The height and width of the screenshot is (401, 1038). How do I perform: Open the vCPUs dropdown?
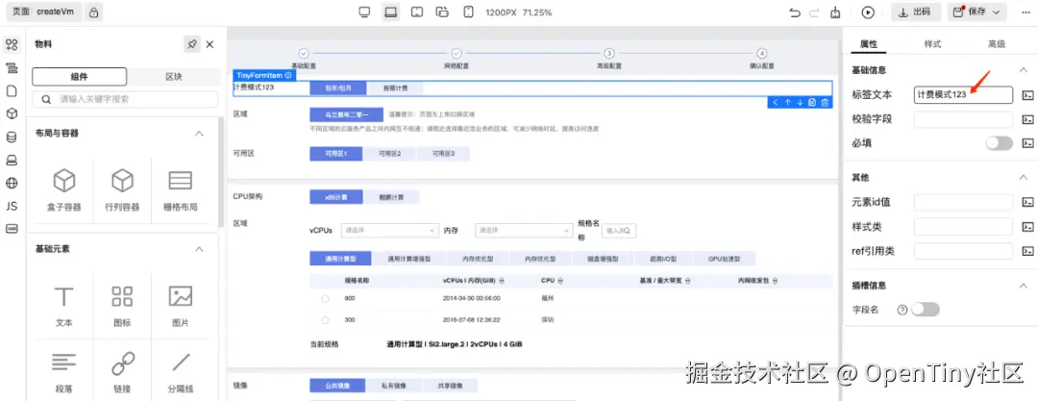coord(389,230)
